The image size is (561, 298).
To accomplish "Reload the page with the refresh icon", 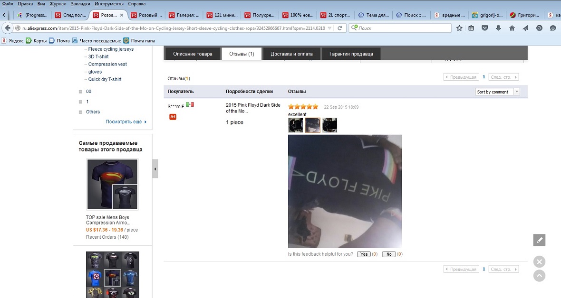I will click(339, 28).
